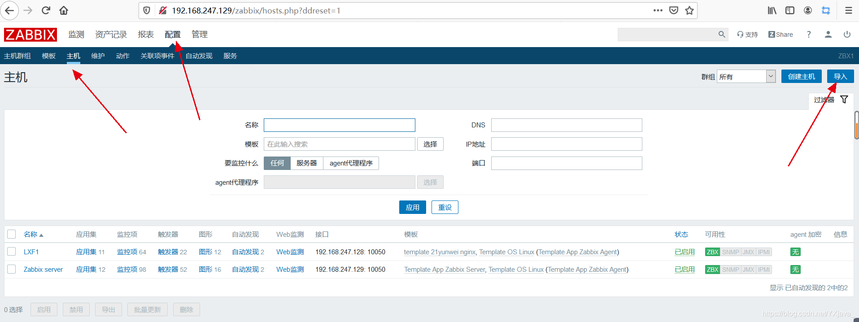Open the page actions three-dot menu
Image resolution: width=859 pixels, height=322 pixels.
click(x=658, y=10)
